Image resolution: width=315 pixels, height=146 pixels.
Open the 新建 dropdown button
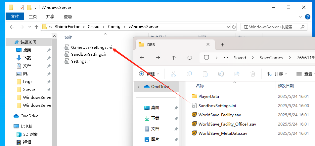point(149,74)
